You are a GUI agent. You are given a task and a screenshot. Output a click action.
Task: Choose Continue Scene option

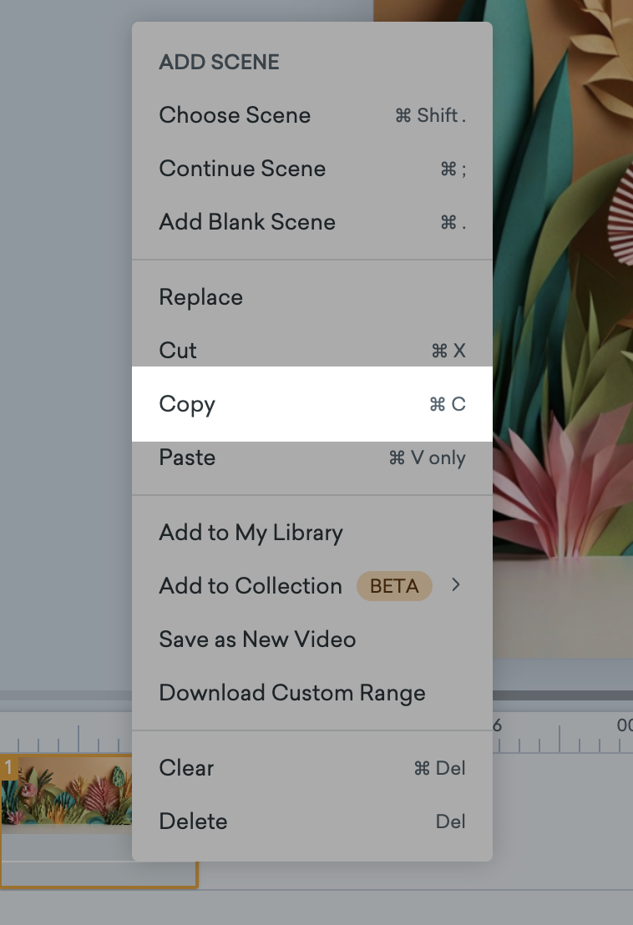[242, 169]
